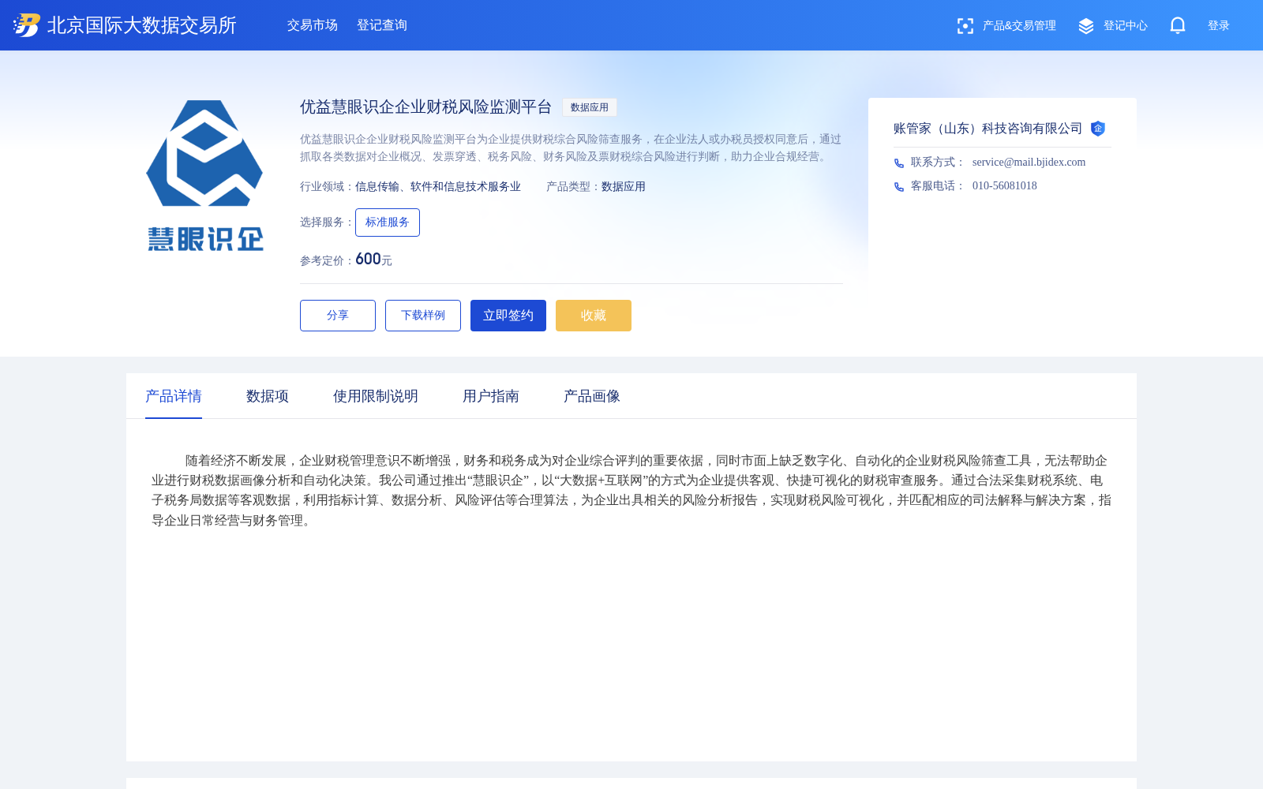Image resolution: width=1263 pixels, height=789 pixels.
Task: Open 产品&交易管理 link
Action: (1019, 26)
